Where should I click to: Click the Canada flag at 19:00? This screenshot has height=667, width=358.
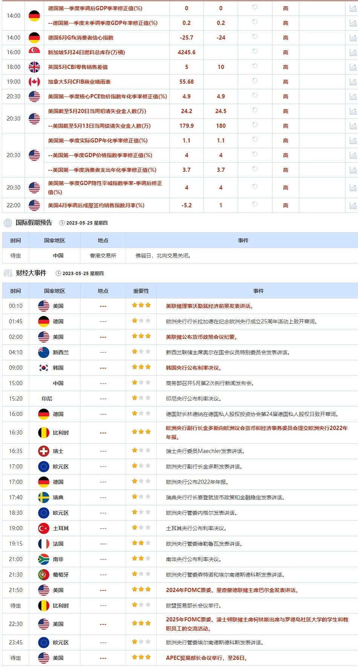(x=34, y=82)
